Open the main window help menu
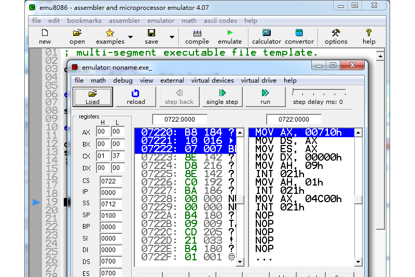The width and height of the screenshot is (415, 277). (x=251, y=21)
